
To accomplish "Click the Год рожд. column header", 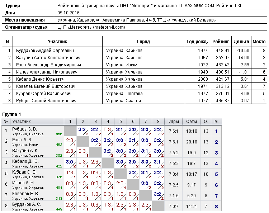I will (197, 42).
